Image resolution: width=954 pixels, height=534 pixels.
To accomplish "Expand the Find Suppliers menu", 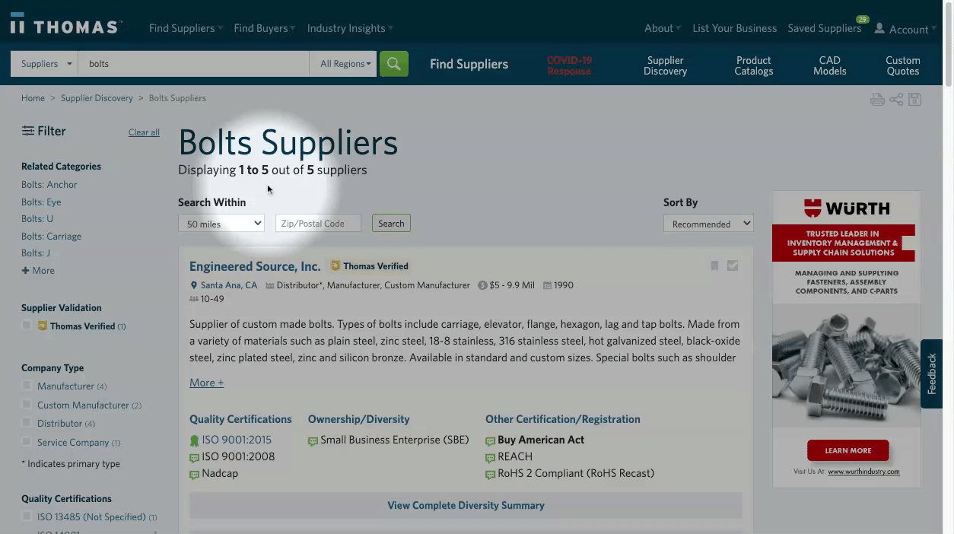I will [186, 28].
